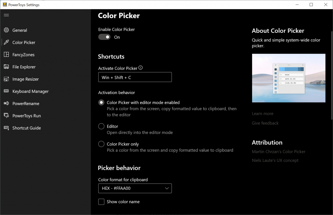Click the FancyZones layout icon
333x215 pixels.
(6, 55)
